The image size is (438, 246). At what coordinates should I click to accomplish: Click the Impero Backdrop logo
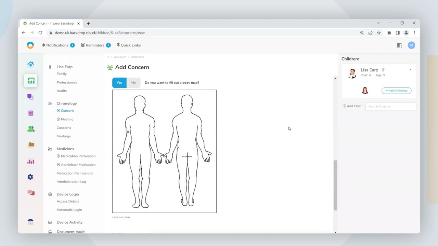(x=30, y=45)
